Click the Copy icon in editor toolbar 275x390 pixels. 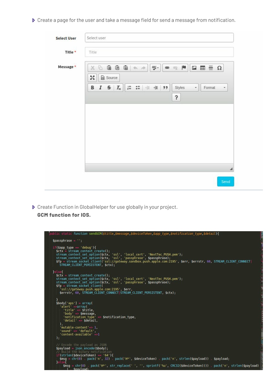(x=100, y=68)
